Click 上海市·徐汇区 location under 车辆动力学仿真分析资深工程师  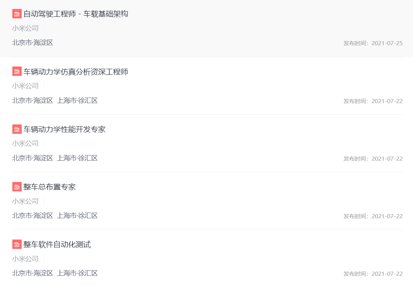pos(77,101)
